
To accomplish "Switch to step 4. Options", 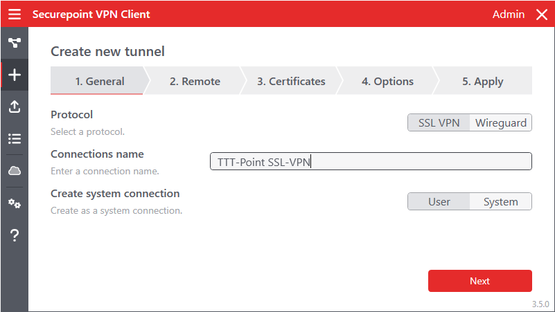I will [x=387, y=82].
